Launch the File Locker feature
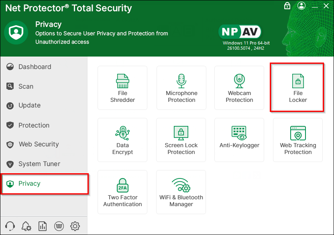The width and height of the screenshot is (334, 235). (297, 88)
